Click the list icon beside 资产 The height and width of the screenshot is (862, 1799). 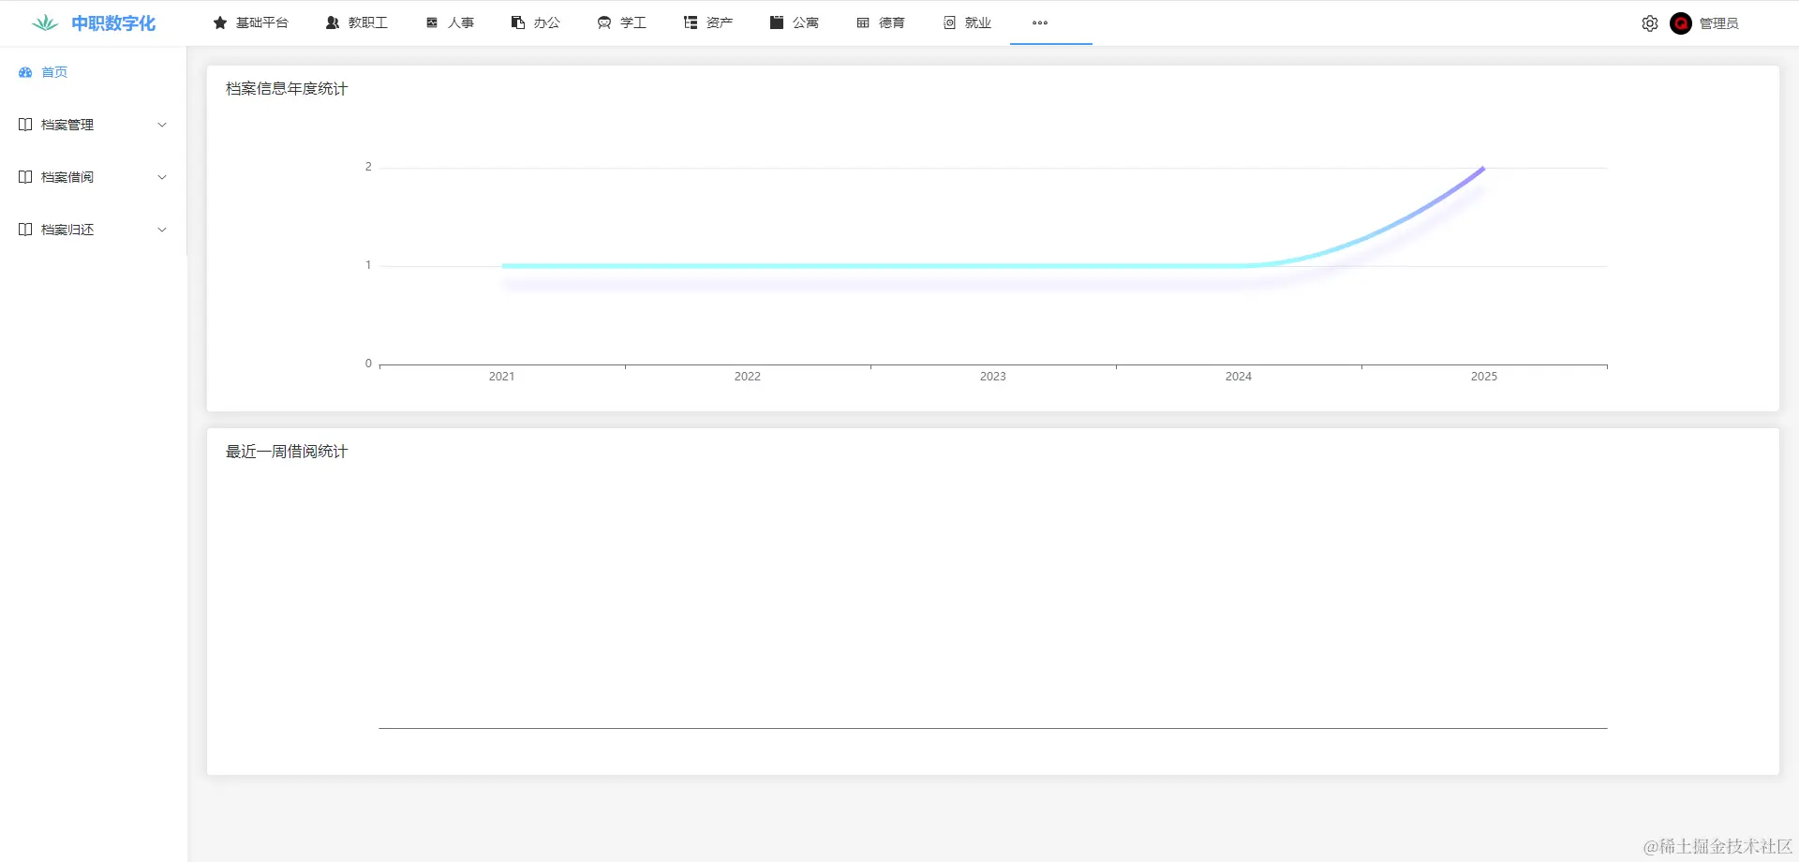(x=691, y=22)
